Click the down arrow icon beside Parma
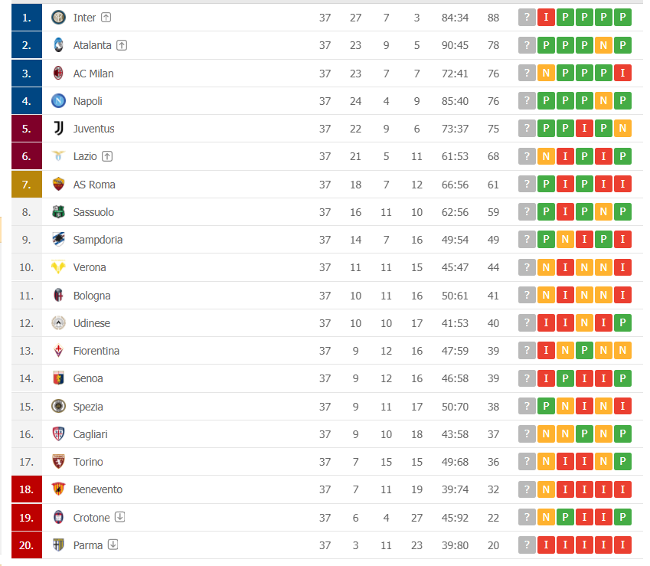The width and height of the screenshot is (650, 566). (113, 545)
